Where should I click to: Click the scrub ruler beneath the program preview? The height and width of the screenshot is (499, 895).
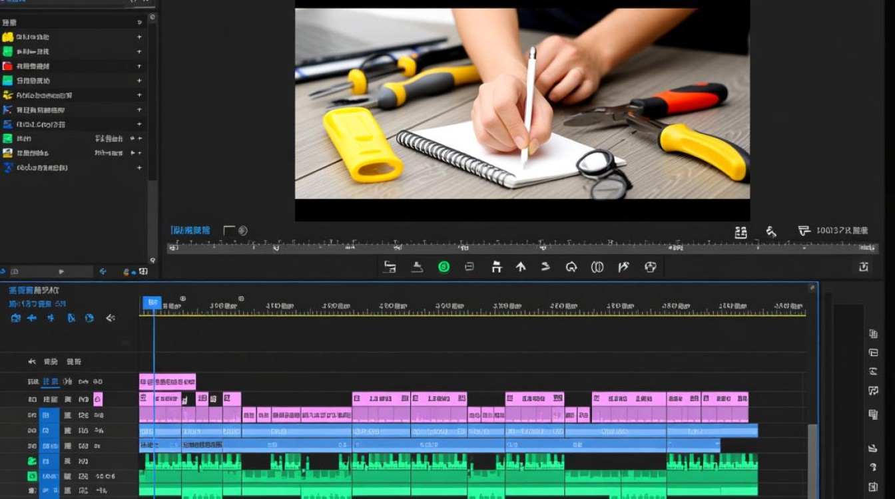pyautogui.click(x=522, y=247)
